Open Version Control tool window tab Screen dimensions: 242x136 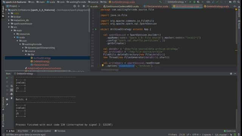tap(41, 131)
